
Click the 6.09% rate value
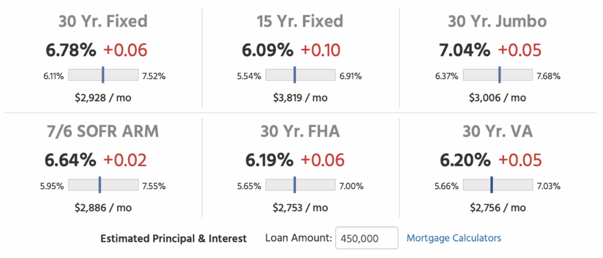click(x=268, y=50)
